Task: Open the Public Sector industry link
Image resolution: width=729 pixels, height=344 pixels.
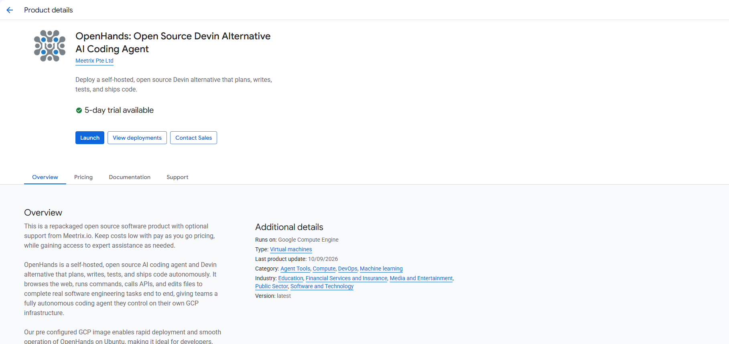Action: point(272,286)
